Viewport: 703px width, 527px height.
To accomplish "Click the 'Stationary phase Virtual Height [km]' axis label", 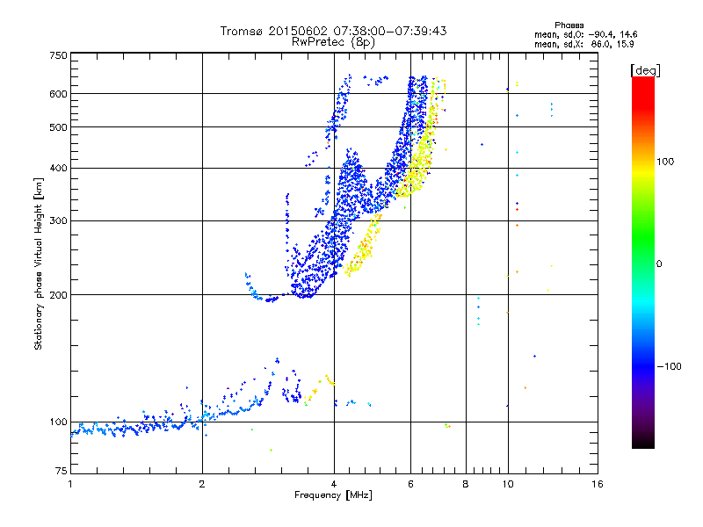I will pyautogui.click(x=39, y=263).
